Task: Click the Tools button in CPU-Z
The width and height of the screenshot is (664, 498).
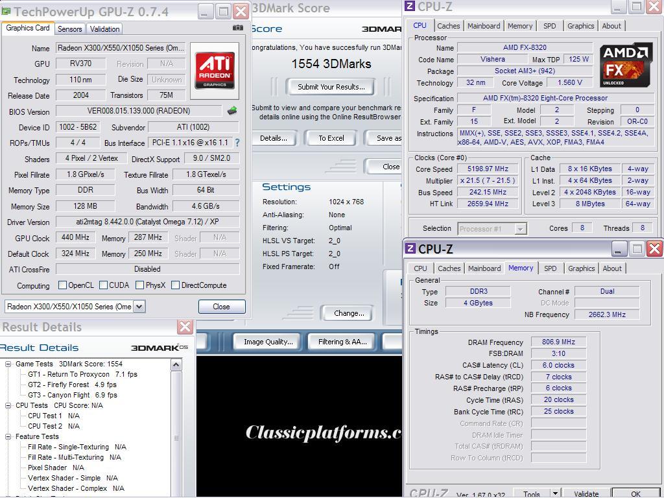Action: pyautogui.click(x=532, y=493)
